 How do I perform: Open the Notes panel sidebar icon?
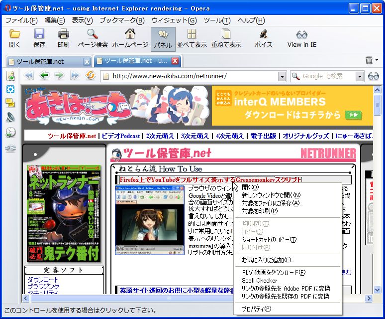pyautogui.click(x=10, y=103)
